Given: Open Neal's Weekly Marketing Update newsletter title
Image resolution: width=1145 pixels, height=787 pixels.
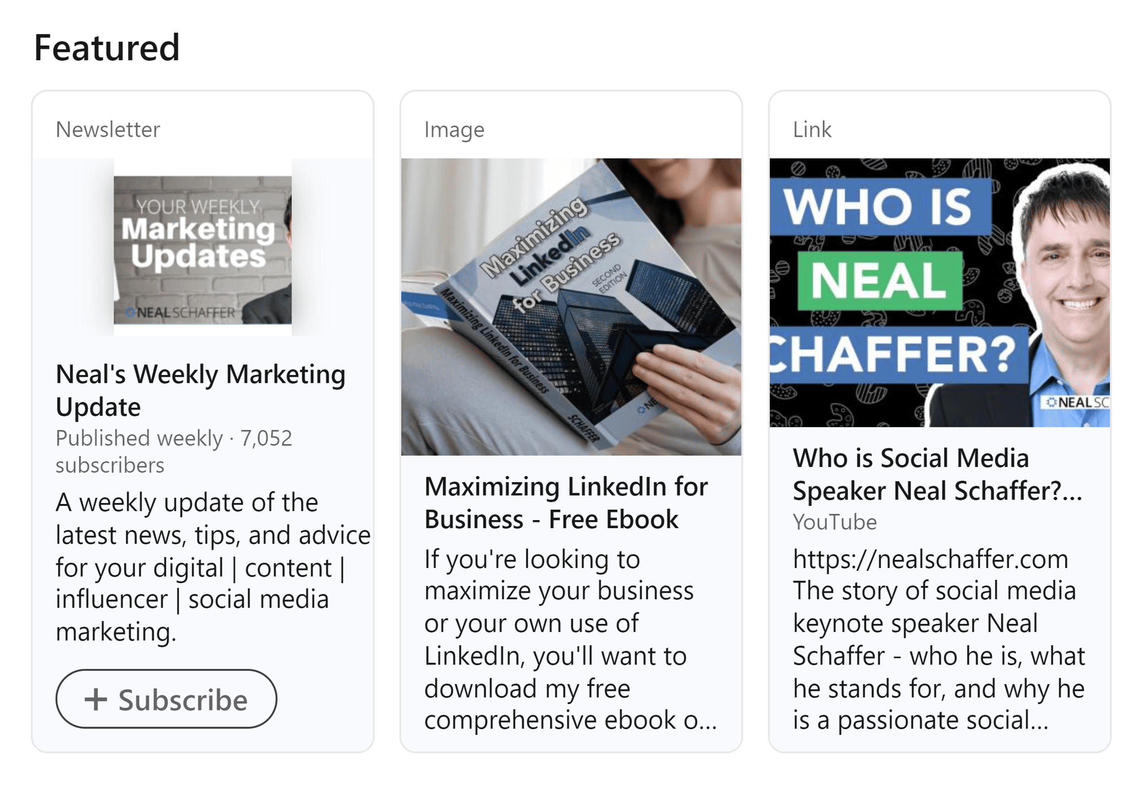Looking at the screenshot, I should [200, 390].
